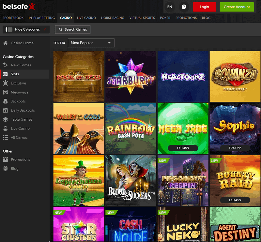Click the Live Casino camera icon
Viewport: 261px width, 242px height.
(x=5, y=129)
